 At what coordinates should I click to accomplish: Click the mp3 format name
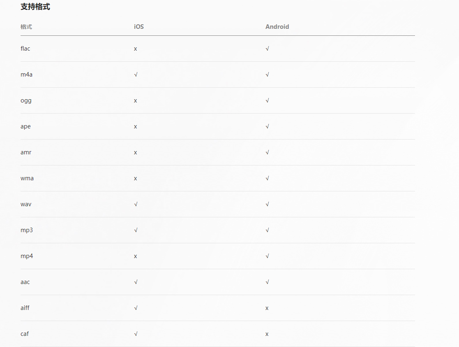(x=27, y=230)
